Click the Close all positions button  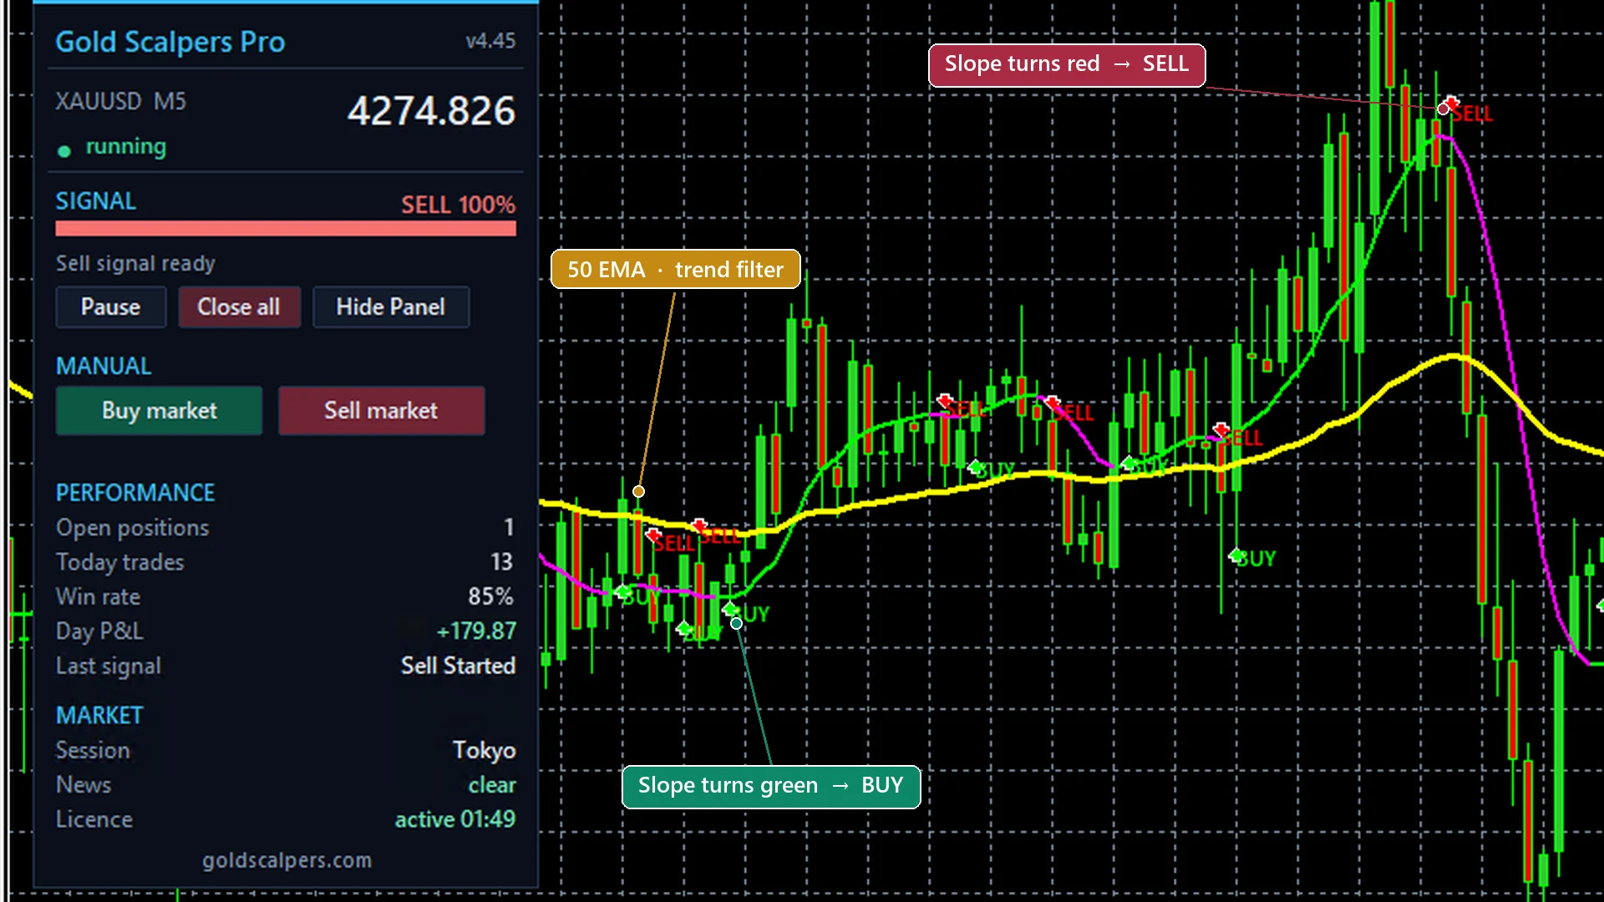[x=239, y=307]
